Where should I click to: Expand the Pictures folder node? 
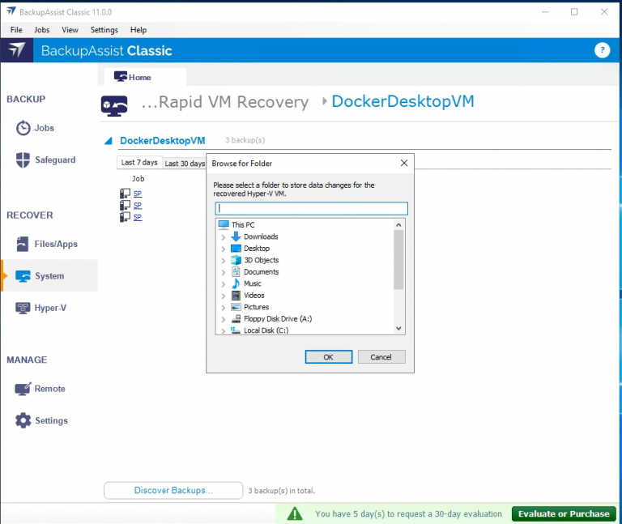click(x=224, y=308)
